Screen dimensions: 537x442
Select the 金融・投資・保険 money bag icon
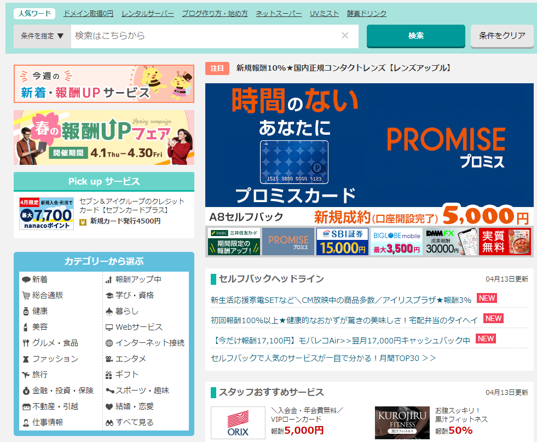(x=26, y=391)
